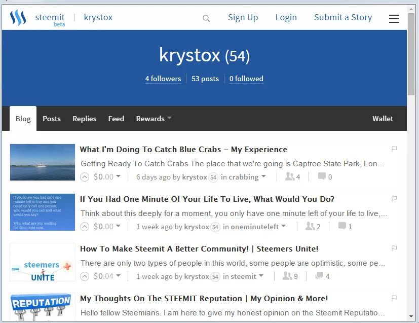Screen dimensions: 419x323
Task: Open comments icon on One Minute post
Action: [342, 226]
